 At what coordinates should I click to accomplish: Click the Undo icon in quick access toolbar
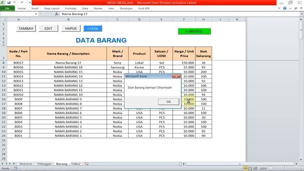pos(14,2)
